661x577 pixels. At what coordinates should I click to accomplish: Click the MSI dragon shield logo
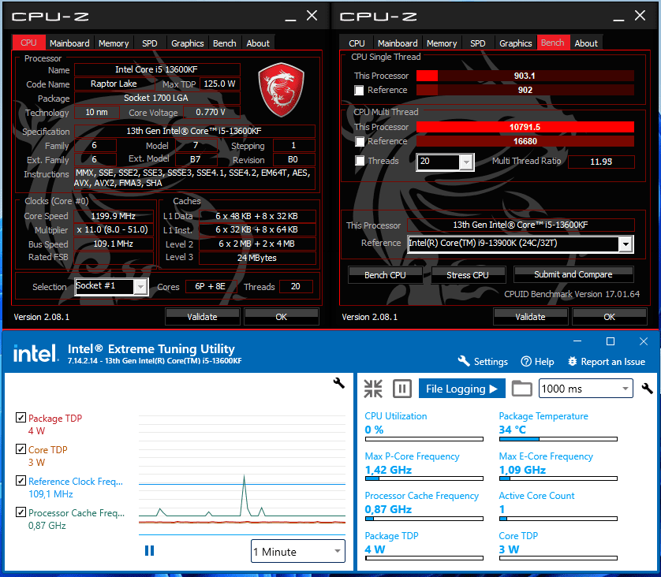pyautogui.click(x=281, y=90)
